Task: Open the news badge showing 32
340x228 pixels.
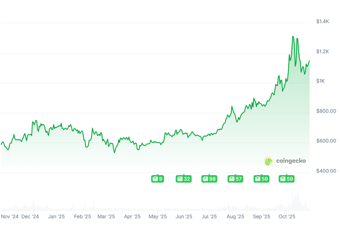Action: point(183,179)
